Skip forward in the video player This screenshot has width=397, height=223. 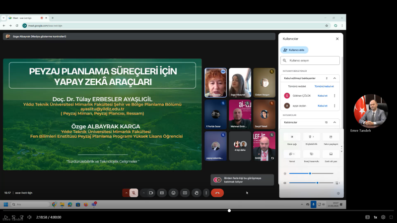pos(21,217)
